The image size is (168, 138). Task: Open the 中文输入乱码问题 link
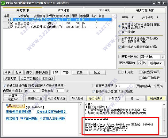(52, 119)
